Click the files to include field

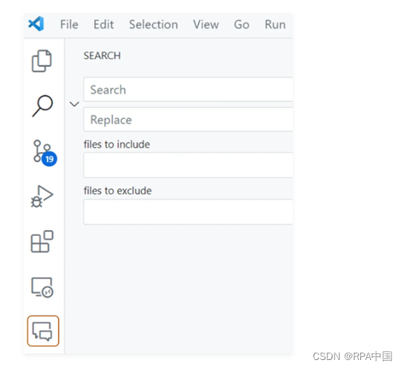tap(188, 165)
